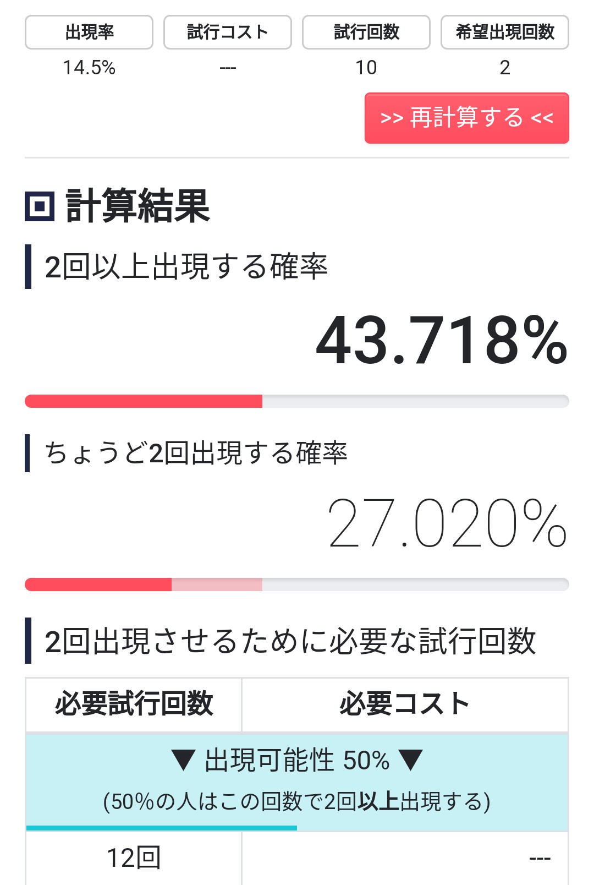Screen dimensions: 594x885
Task: Click the 希望出現回数 label box
Action: (505, 32)
